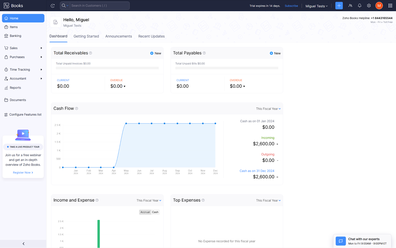Click the Total Unpaid Bills progress bar
Screen dimensions: 396x248
[227, 68]
